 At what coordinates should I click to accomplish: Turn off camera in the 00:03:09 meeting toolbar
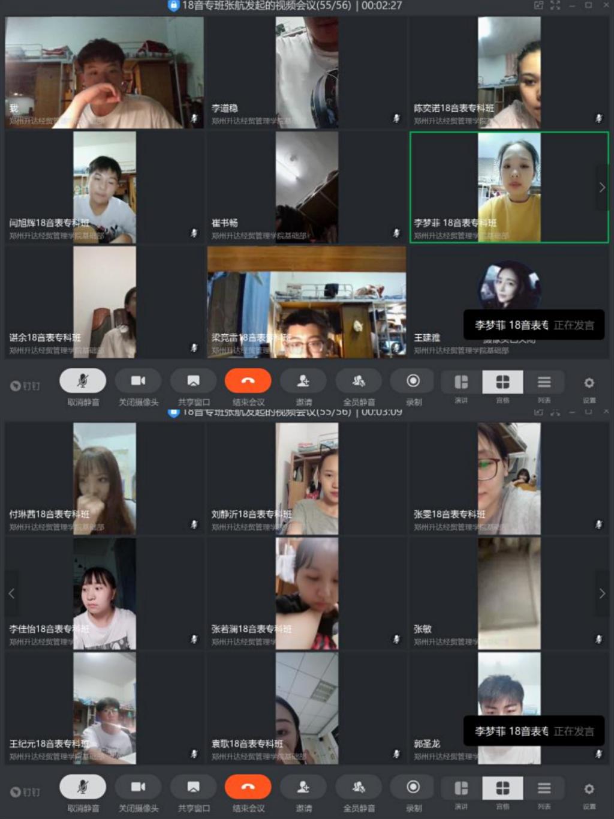pos(138,787)
